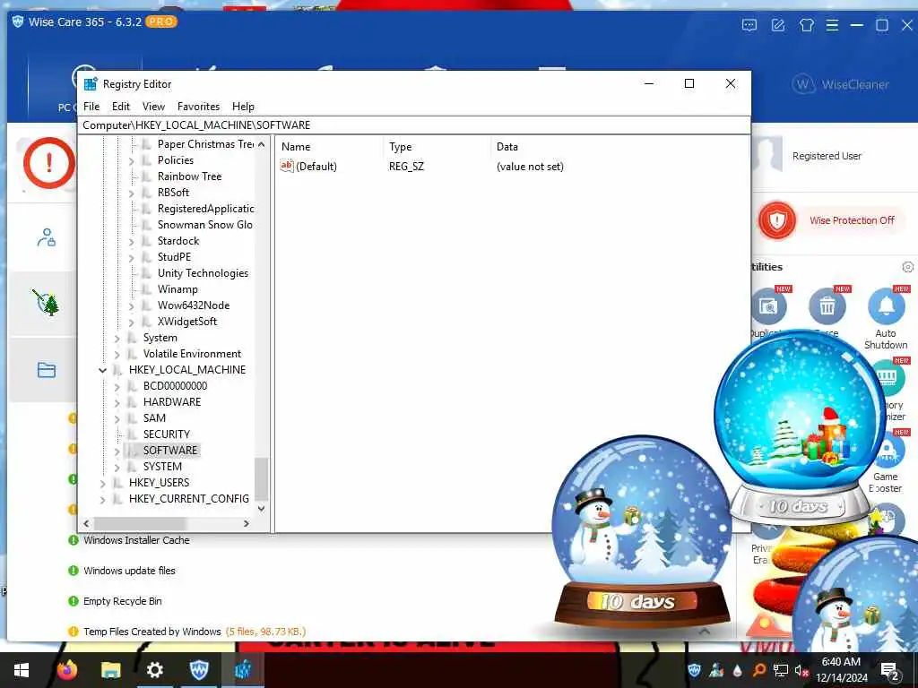Open Settings gear from the taskbar

(x=154, y=670)
